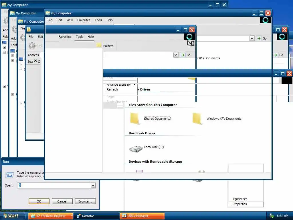The image size is (293, 220).
Task: Click the taskbar clock showing 6:34 AM
Action: tap(282, 216)
